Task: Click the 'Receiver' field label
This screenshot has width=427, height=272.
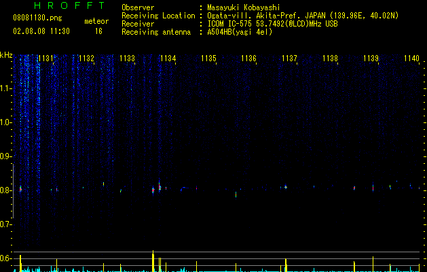Action: 138,24
